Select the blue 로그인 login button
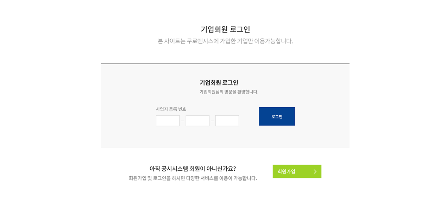 coord(277,116)
